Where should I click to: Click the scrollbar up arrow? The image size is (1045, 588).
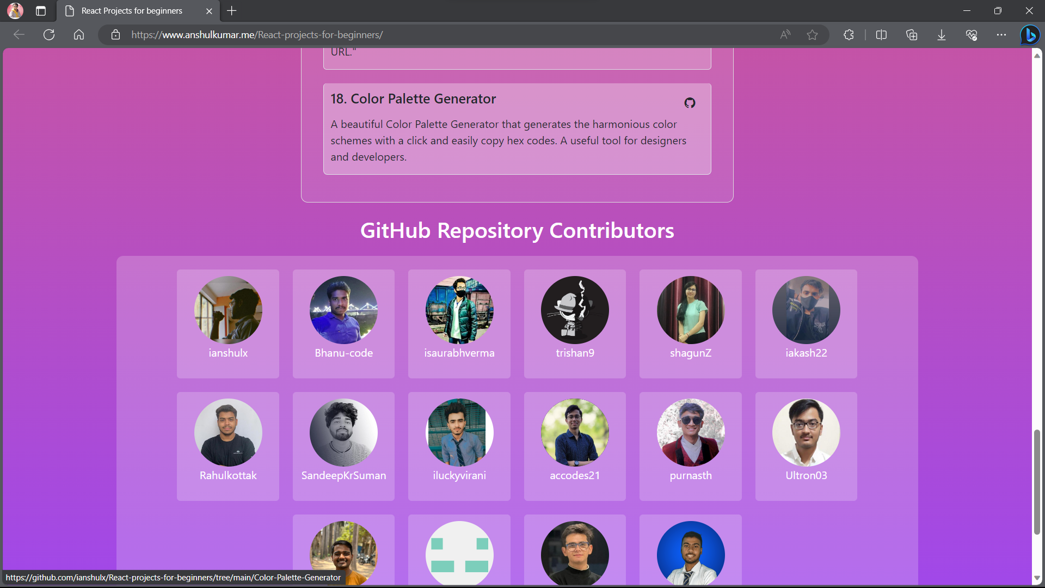[1037, 56]
